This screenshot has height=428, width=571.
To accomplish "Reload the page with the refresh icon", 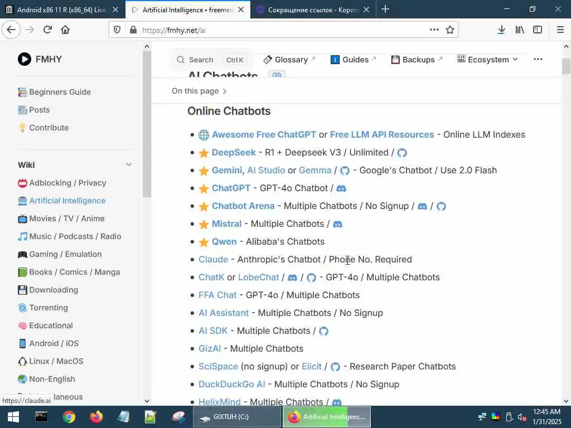I will point(47,30).
